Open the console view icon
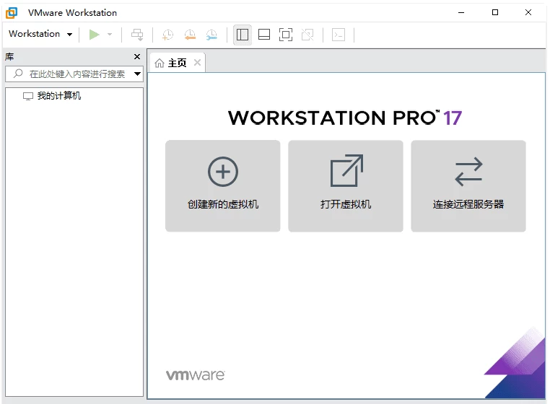550x404 pixels. coord(338,35)
